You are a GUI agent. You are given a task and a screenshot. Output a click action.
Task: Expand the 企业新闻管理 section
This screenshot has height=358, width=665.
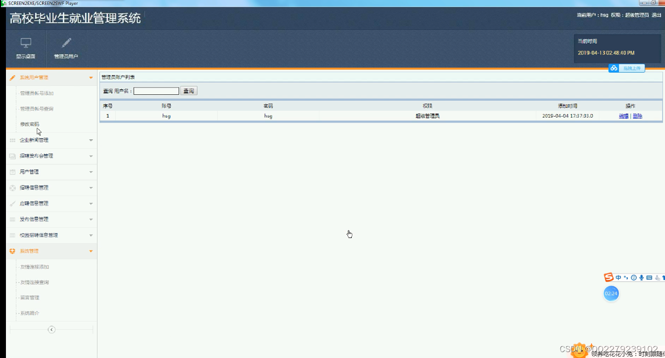click(x=34, y=140)
